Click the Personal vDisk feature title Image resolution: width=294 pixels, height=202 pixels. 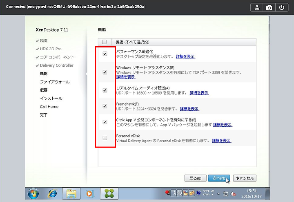tap(128, 136)
